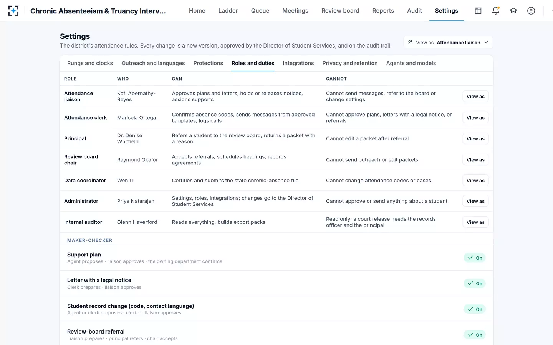This screenshot has height=345, width=553.
Task: Click View as for Data coordinator
Action: [x=475, y=181]
